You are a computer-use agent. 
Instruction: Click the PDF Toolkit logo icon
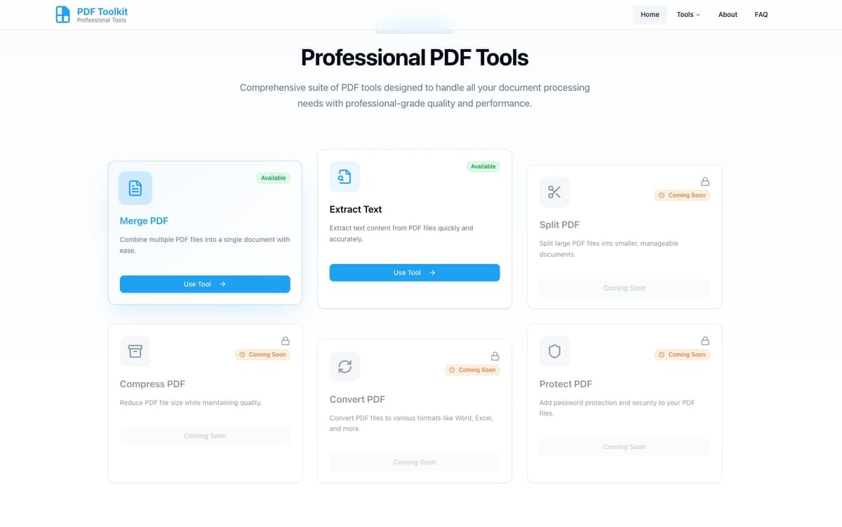[62, 14]
